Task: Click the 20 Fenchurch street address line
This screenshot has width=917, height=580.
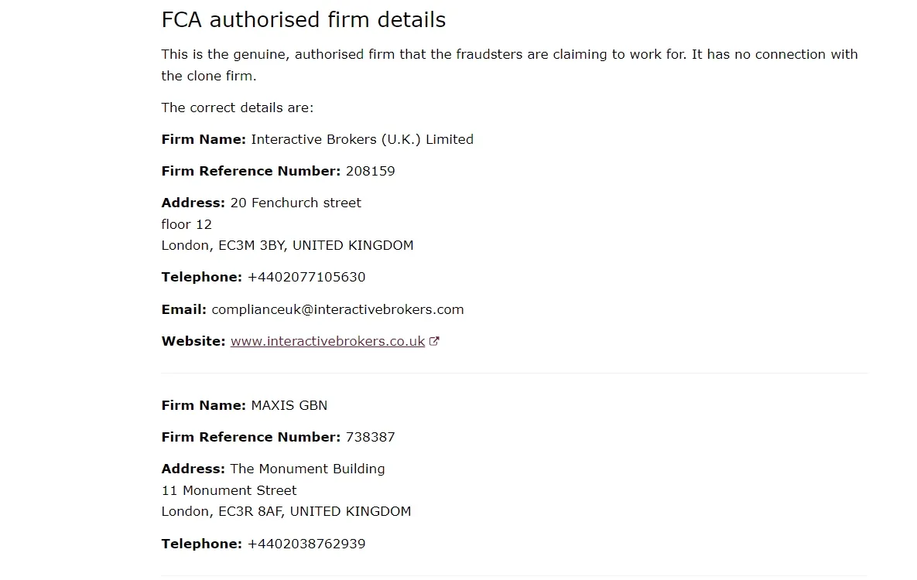Action: pyautogui.click(x=296, y=203)
